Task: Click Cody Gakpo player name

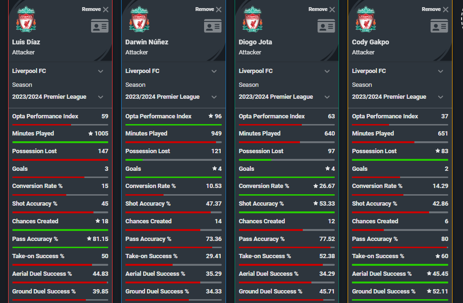Action: (370, 42)
